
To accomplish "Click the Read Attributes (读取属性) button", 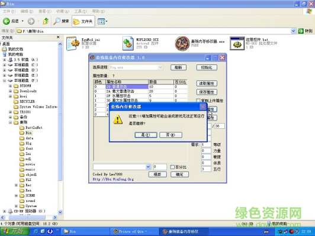I will pos(207,83).
